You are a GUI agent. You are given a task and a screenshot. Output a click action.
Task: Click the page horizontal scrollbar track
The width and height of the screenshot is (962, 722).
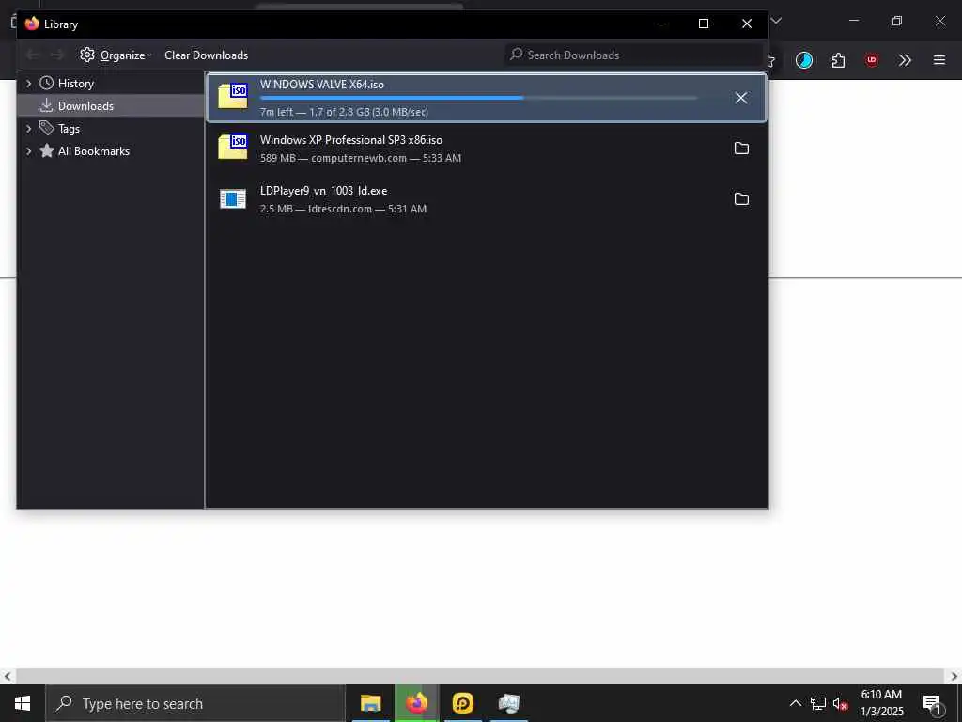coord(480,677)
